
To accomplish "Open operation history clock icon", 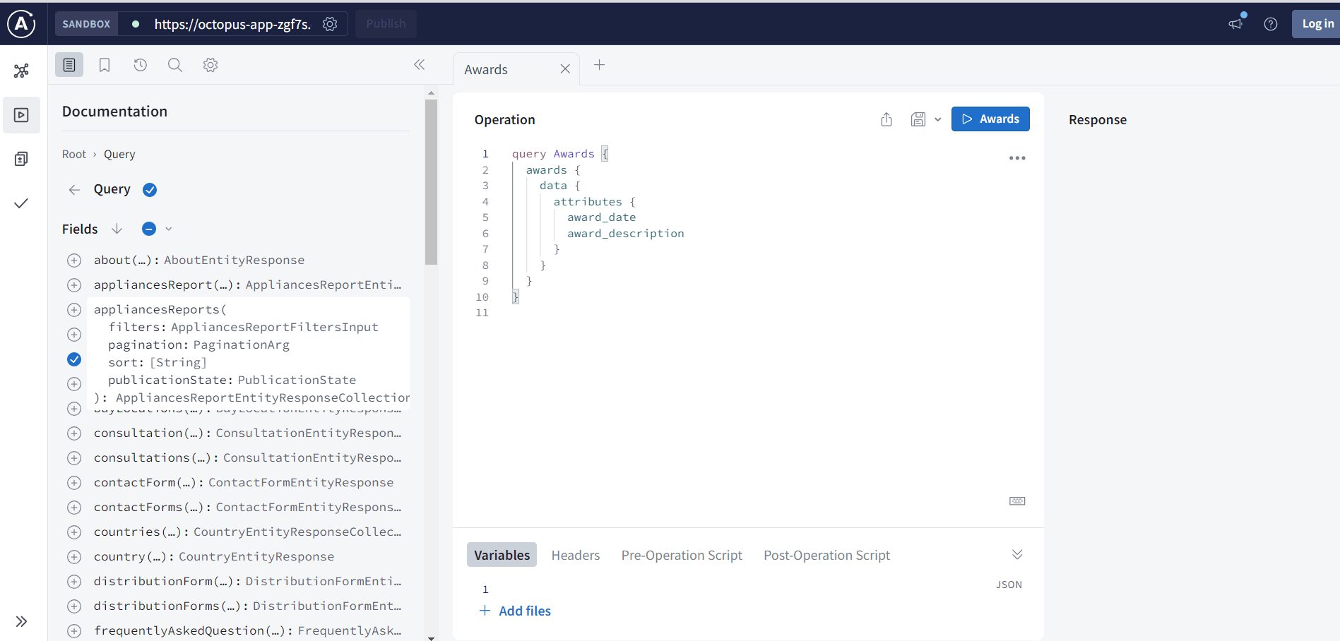I will tap(140, 65).
